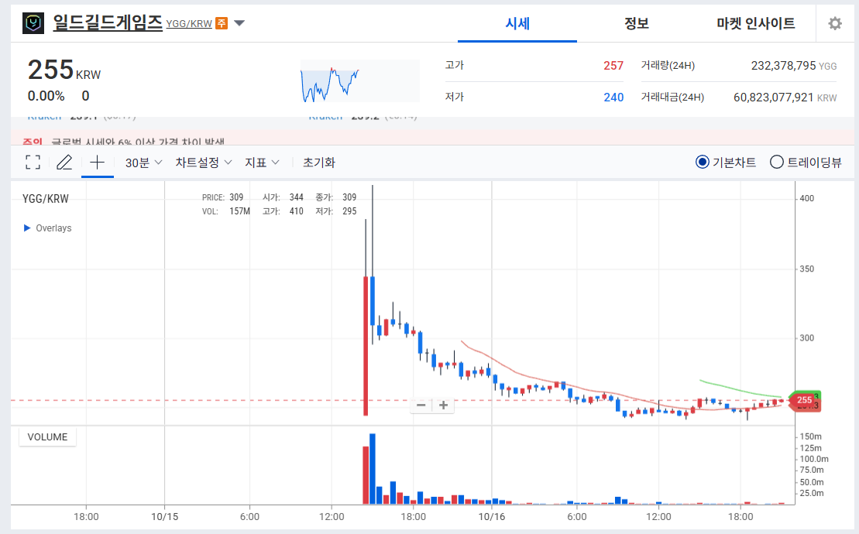Click the 초기화 reset button

(319, 163)
